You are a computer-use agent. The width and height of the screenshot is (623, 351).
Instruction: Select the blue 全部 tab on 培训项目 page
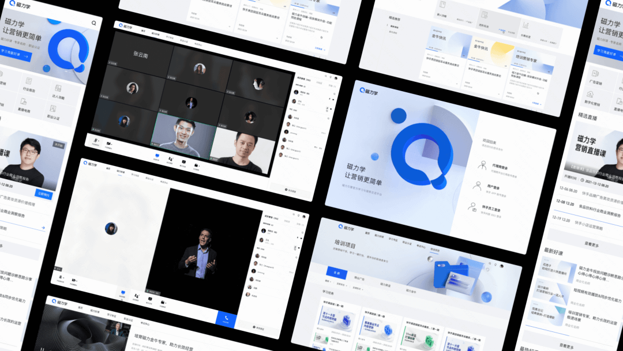tap(336, 273)
